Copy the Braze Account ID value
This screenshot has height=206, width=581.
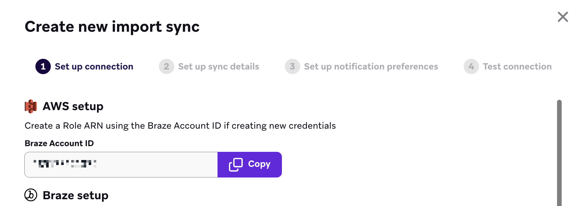tap(250, 164)
